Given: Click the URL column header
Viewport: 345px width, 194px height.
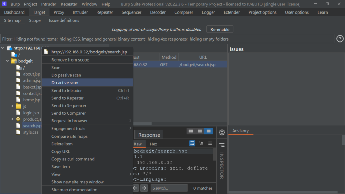Looking at the screenshot, I should click(x=203, y=57).
